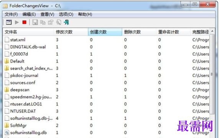Stop monitoring with the red square button
The image size is (220, 138).
point(25,22)
